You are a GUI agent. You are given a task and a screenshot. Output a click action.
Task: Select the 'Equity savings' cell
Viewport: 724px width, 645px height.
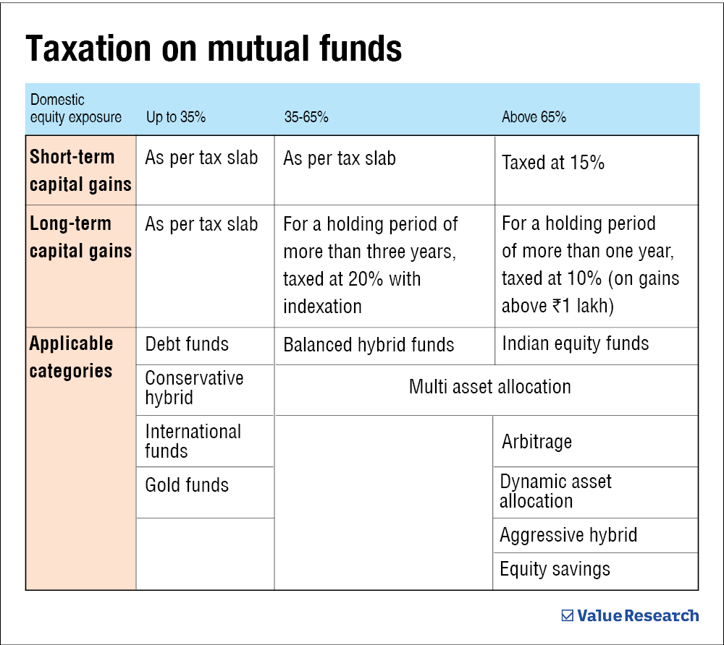(555, 569)
